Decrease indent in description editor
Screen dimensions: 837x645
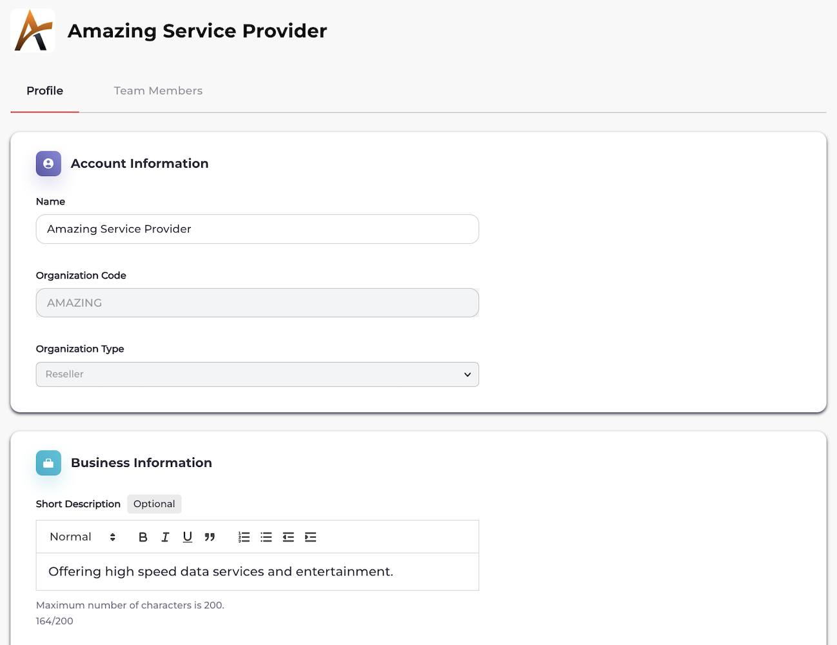click(x=288, y=537)
